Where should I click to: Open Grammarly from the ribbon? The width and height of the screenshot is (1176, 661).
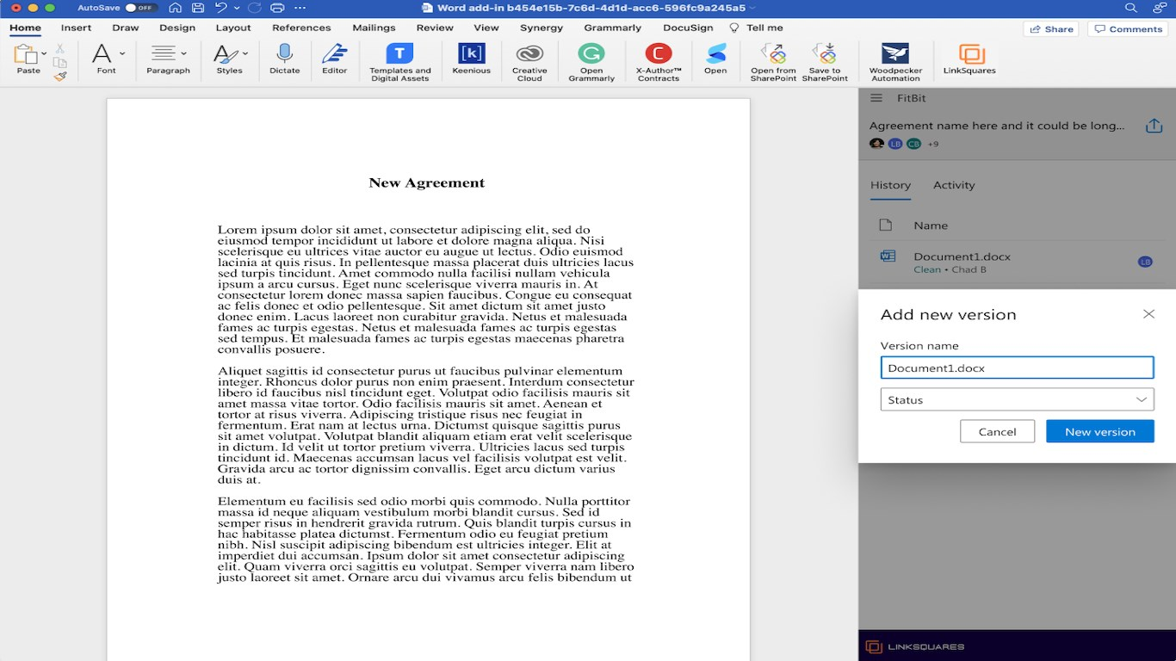pyautogui.click(x=591, y=55)
